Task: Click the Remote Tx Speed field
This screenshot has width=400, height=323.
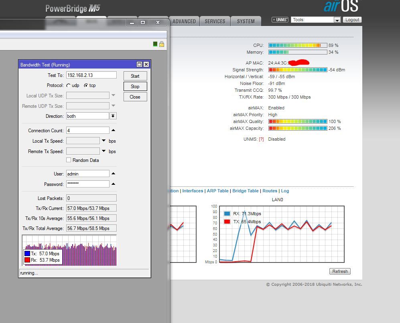Action: (83, 151)
